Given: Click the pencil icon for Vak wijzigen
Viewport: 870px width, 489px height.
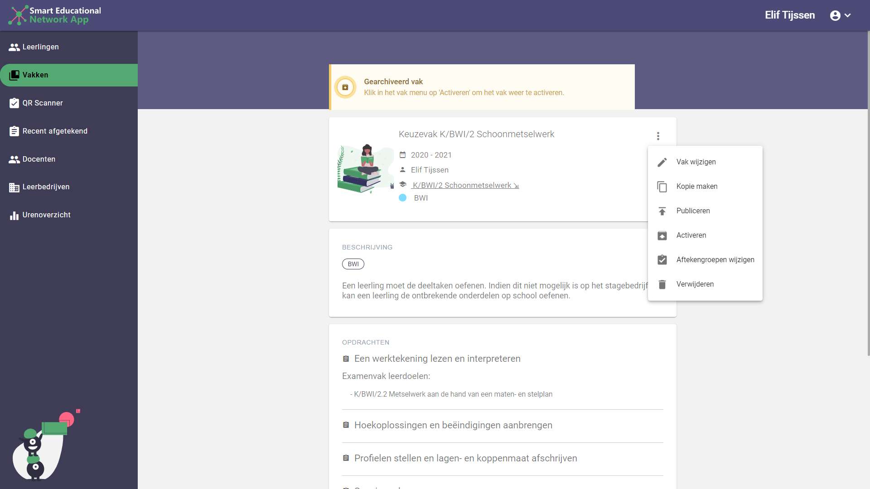Looking at the screenshot, I should (x=662, y=162).
